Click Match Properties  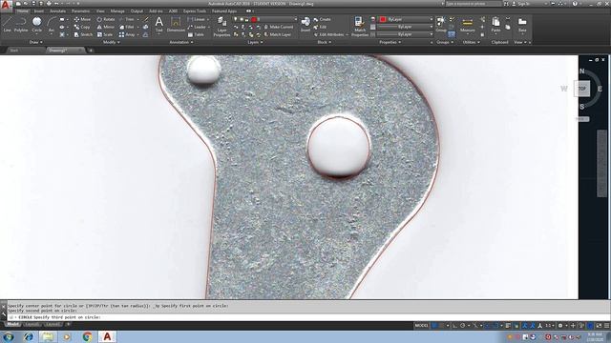(x=360, y=27)
